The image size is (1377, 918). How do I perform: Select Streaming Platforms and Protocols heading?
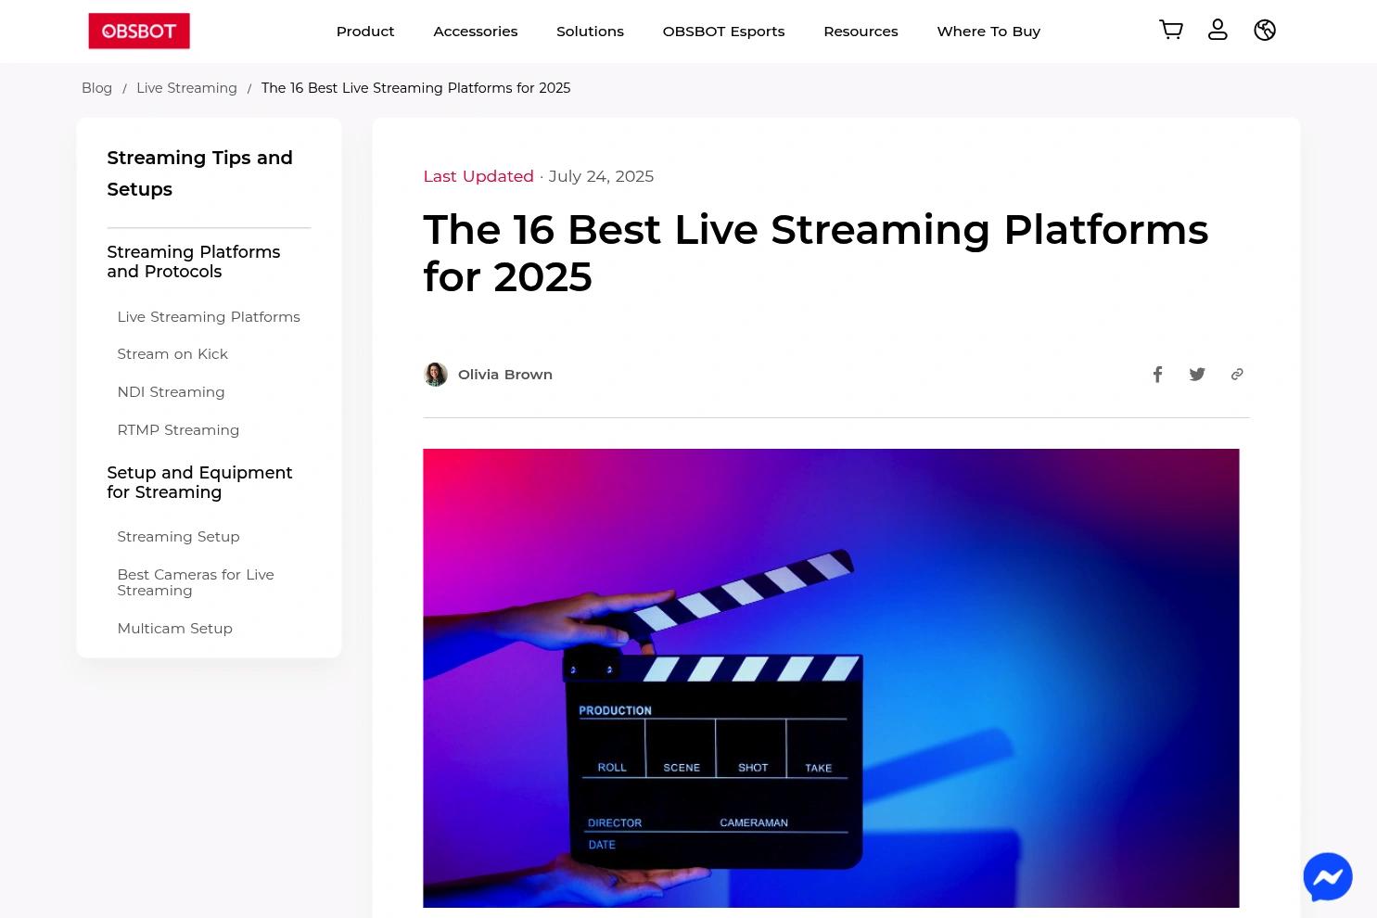point(194,261)
